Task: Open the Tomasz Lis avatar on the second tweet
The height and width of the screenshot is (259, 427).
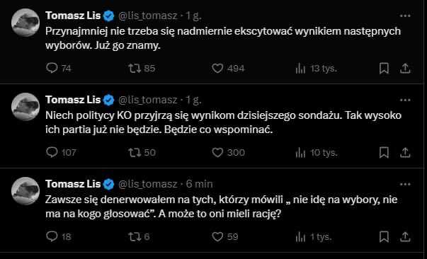Action: 25,107
